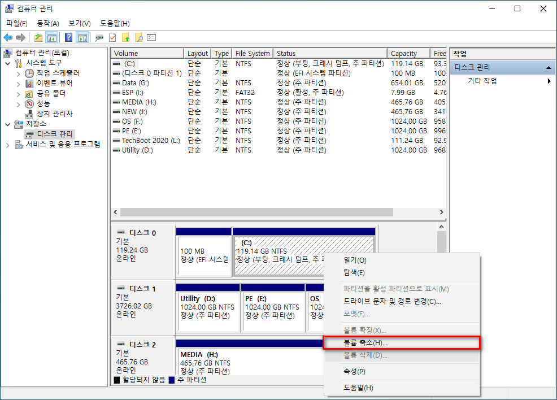Expand the 공유 폴더 node

[x=19, y=94]
